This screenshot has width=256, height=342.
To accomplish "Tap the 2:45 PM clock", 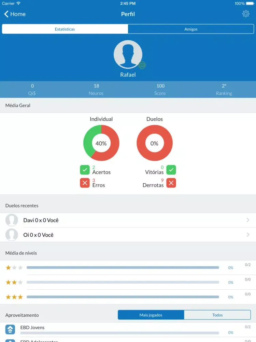I will [x=128, y=3].
